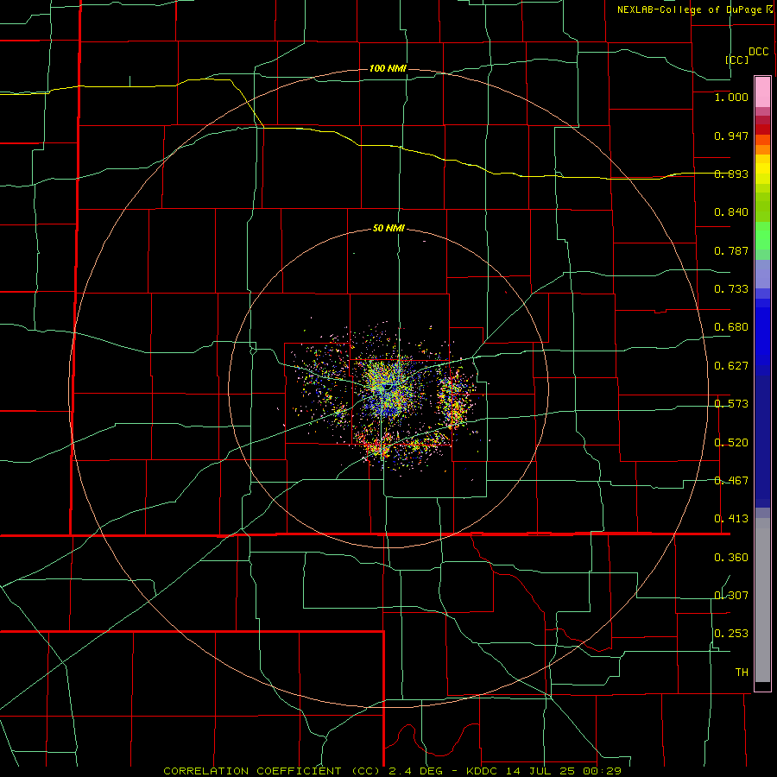The image size is (777, 777).
Task: Click the 0.787 color scale label
Action: tap(731, 250)
